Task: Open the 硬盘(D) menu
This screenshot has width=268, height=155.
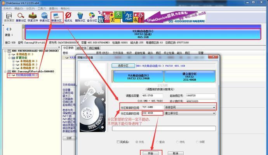Action: click(19, 9)
